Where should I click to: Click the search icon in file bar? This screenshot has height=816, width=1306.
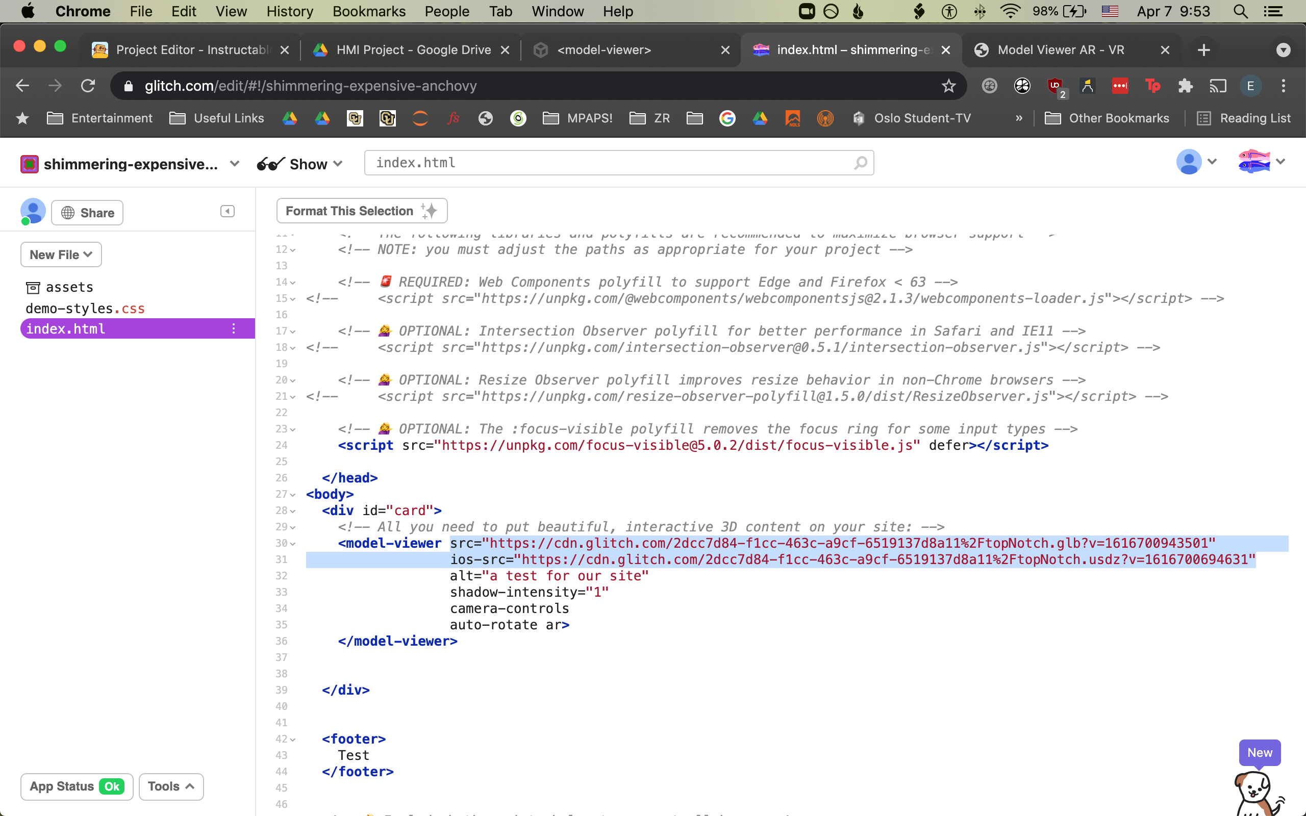pyautogui.click(x=861, y=163)
